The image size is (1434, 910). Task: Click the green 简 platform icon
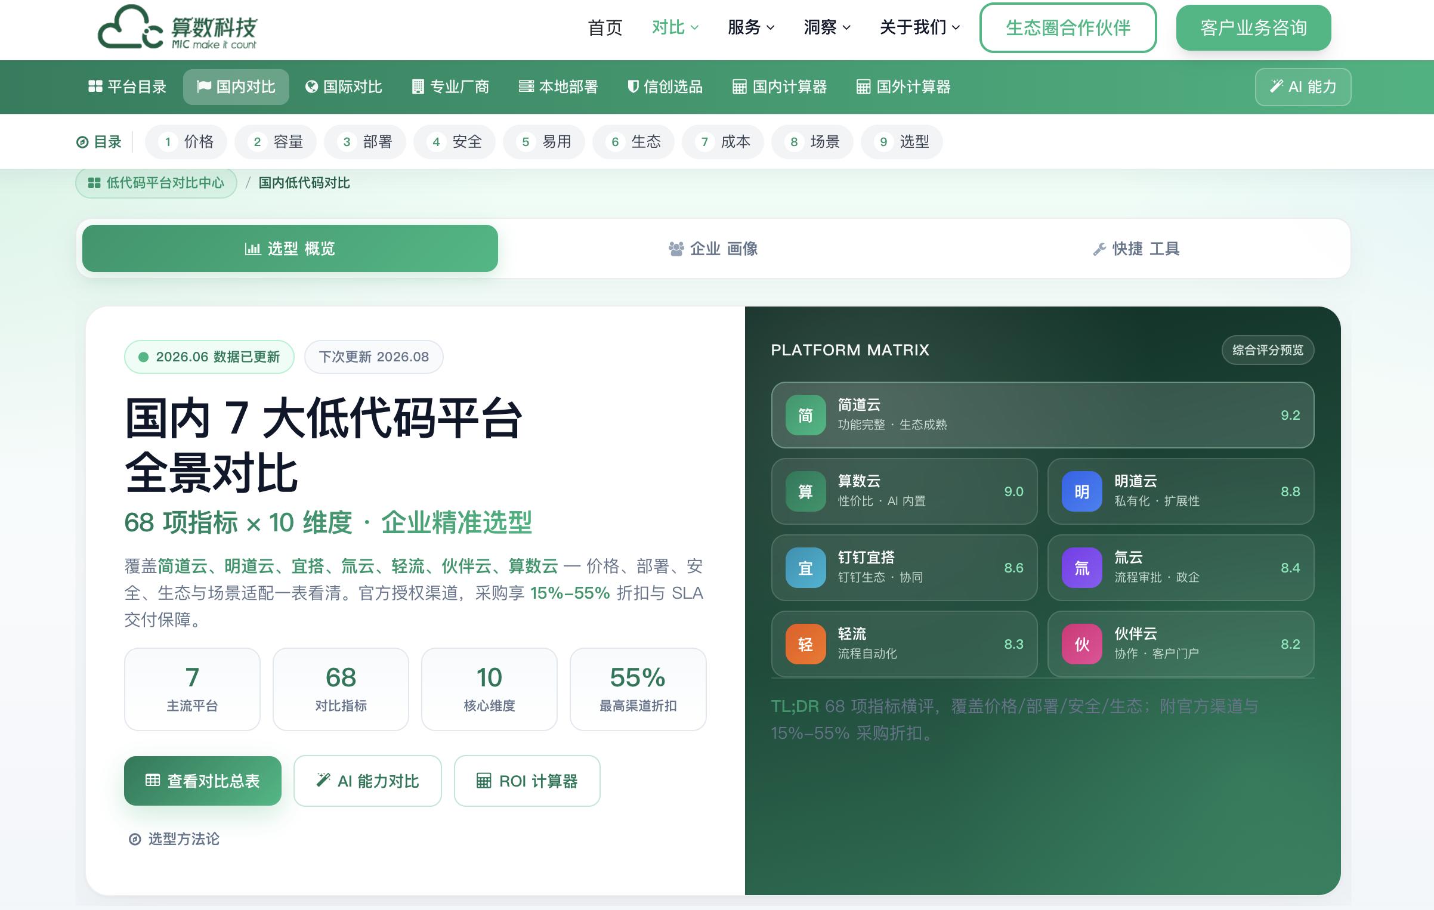(x=805, y=415)
